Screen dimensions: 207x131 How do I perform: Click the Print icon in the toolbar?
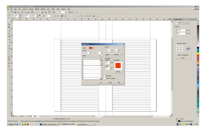tap(19, 12)
